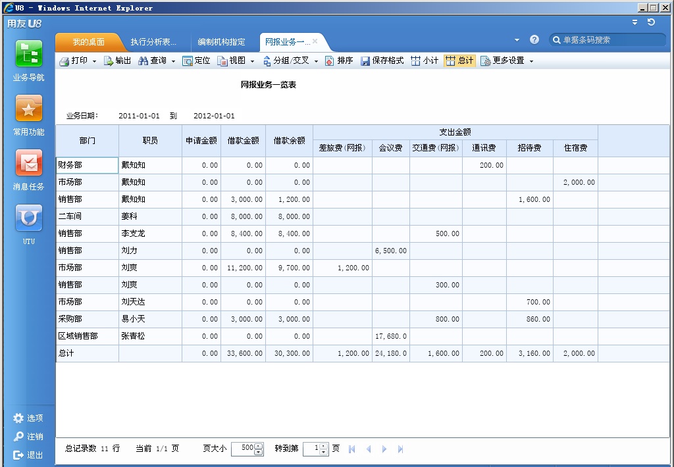Screen dimensions: 674x467
Task: Expand the 更多设置 dropdown arrow
Action: 531,61
